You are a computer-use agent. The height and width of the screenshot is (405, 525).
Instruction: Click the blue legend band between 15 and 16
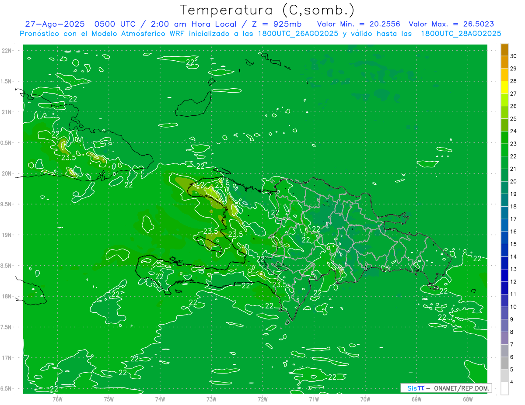click(504, 238)
